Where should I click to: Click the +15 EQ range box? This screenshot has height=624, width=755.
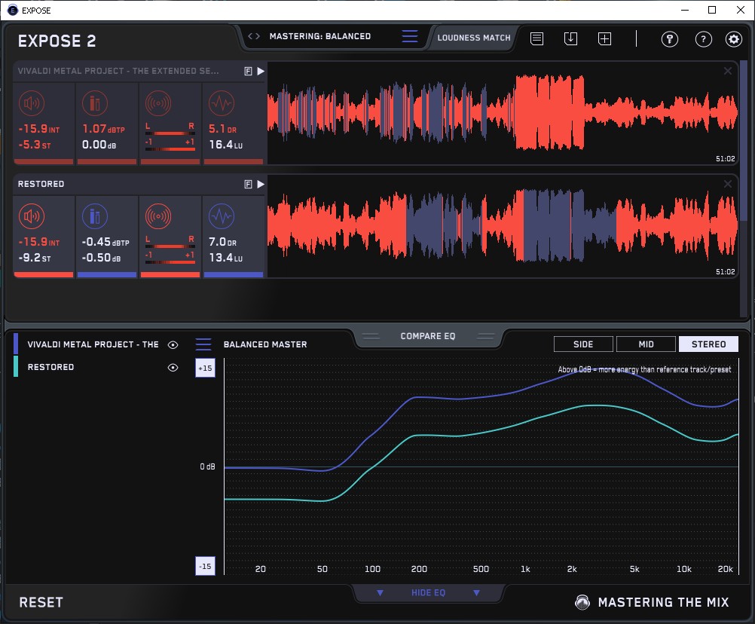[205, 368]
